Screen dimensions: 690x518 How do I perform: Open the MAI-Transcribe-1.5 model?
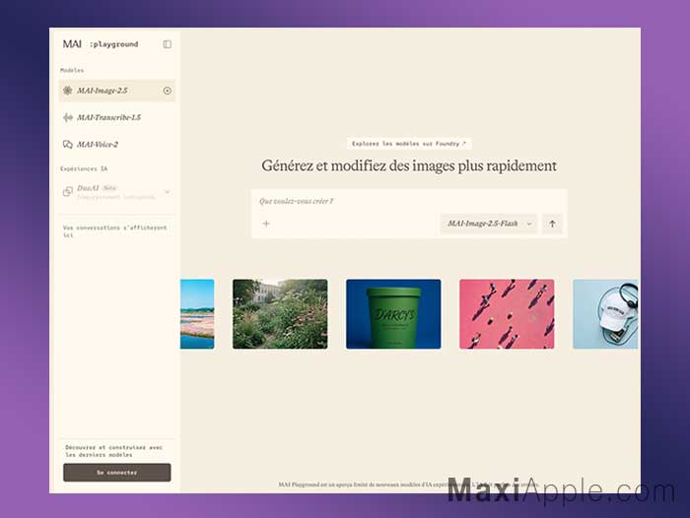pos(117,117)
